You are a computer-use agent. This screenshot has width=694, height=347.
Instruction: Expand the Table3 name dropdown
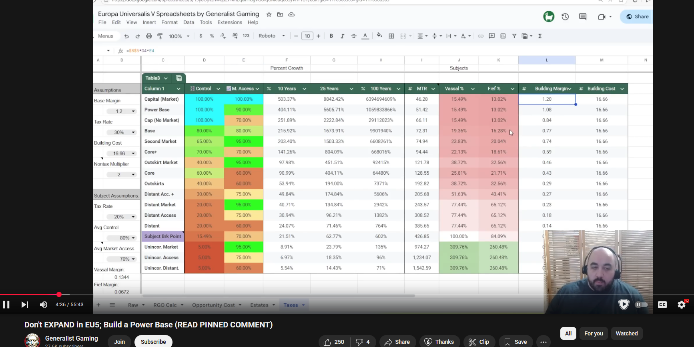click(166, 78)
